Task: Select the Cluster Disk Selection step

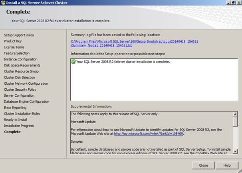Action: point(20,77)
